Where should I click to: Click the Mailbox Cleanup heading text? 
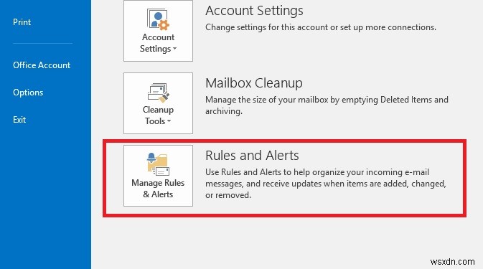[254, 83]
